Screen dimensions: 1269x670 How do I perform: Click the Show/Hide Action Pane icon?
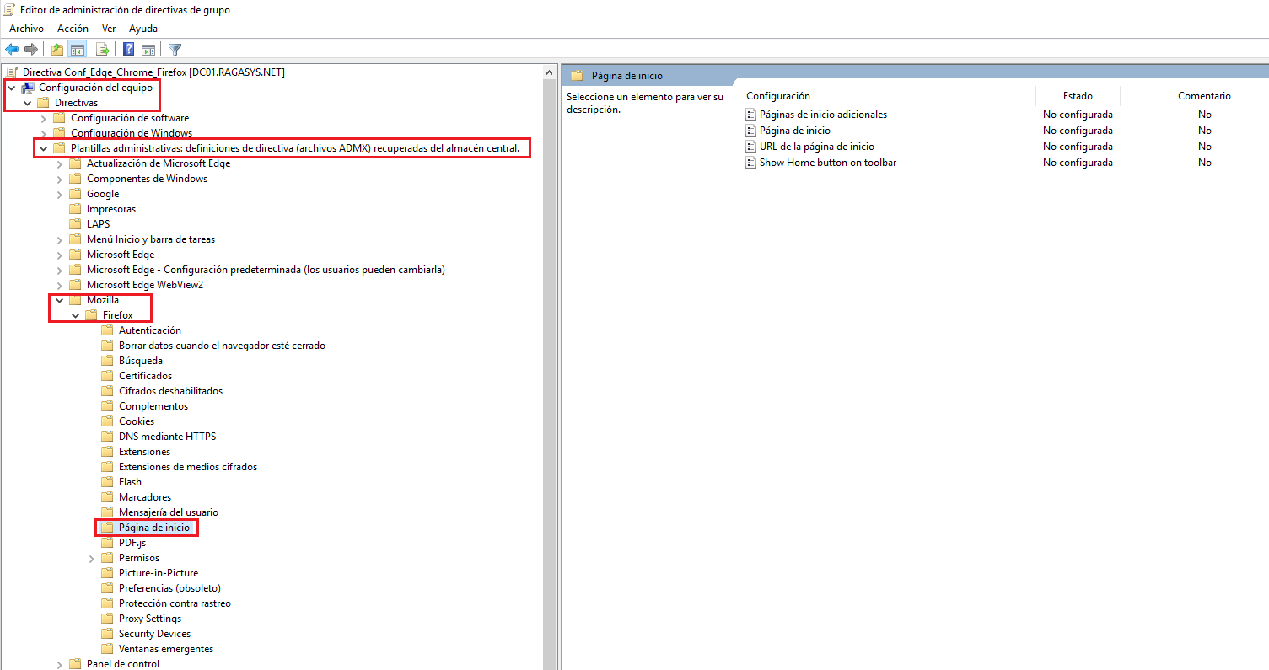pos(148,49)
